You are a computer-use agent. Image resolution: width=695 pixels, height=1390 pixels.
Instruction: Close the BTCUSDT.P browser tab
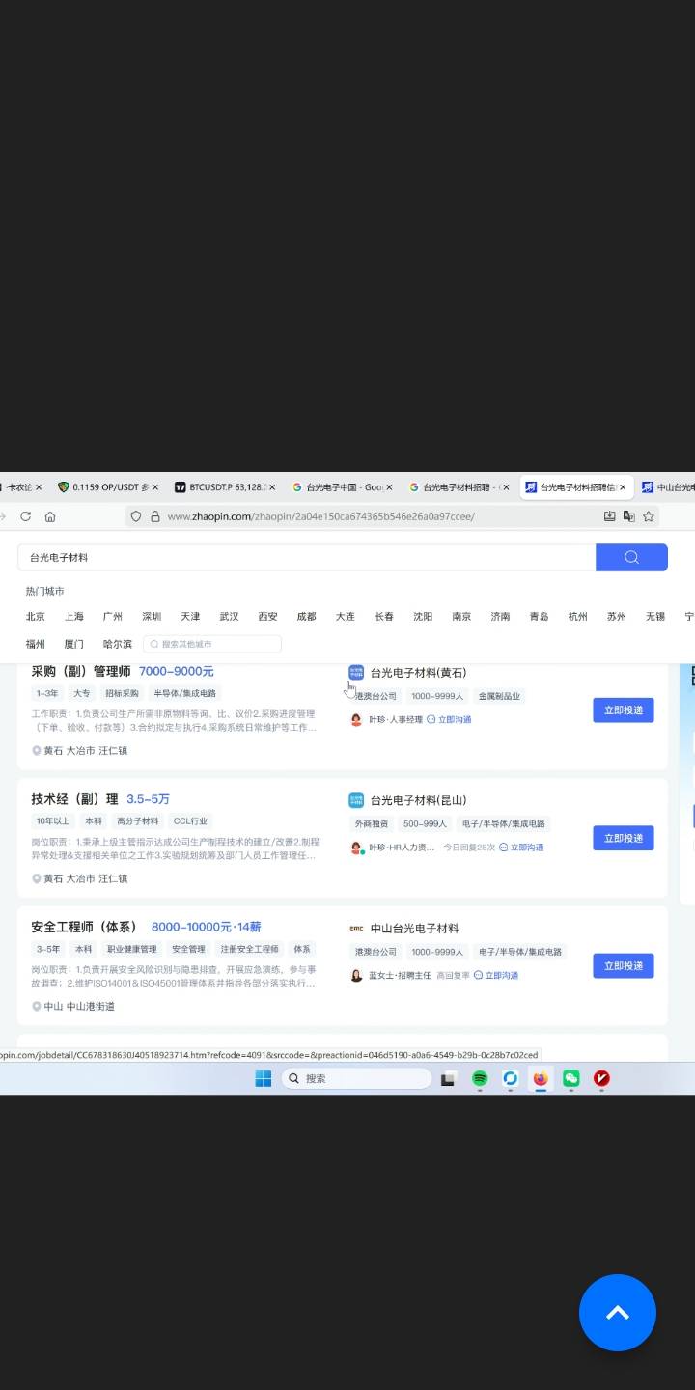272,487
